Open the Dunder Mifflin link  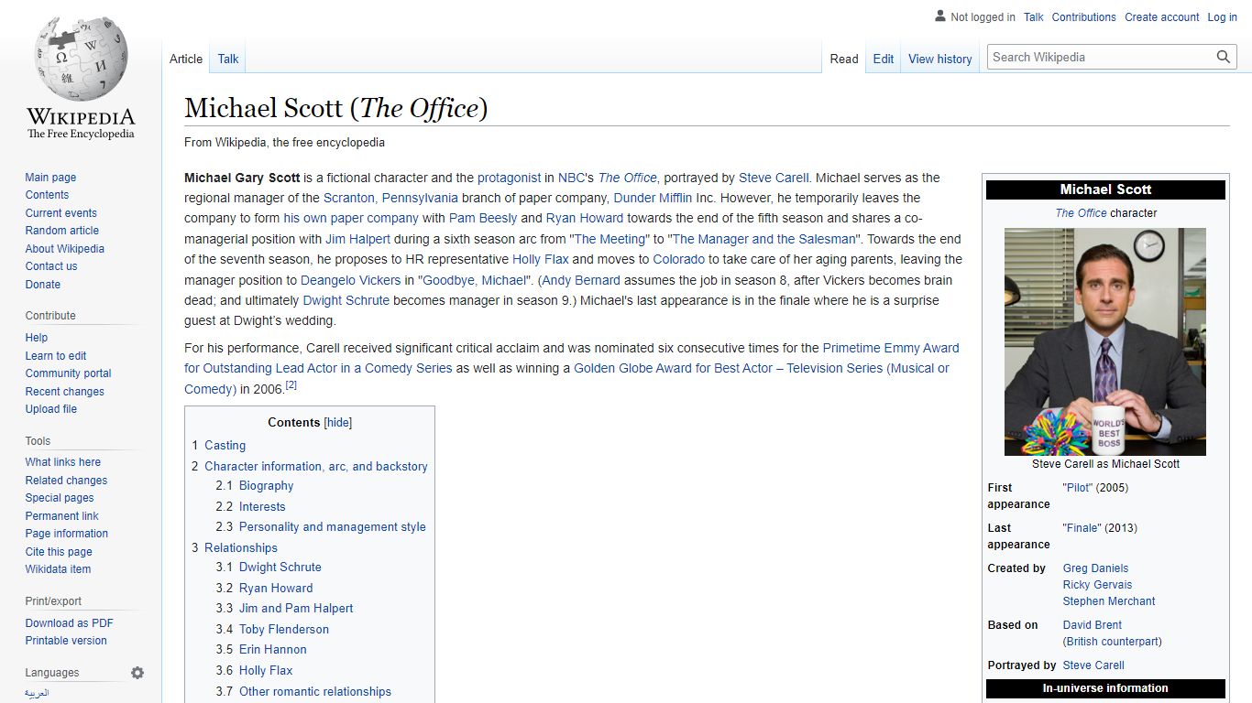[x=653, y=198]
